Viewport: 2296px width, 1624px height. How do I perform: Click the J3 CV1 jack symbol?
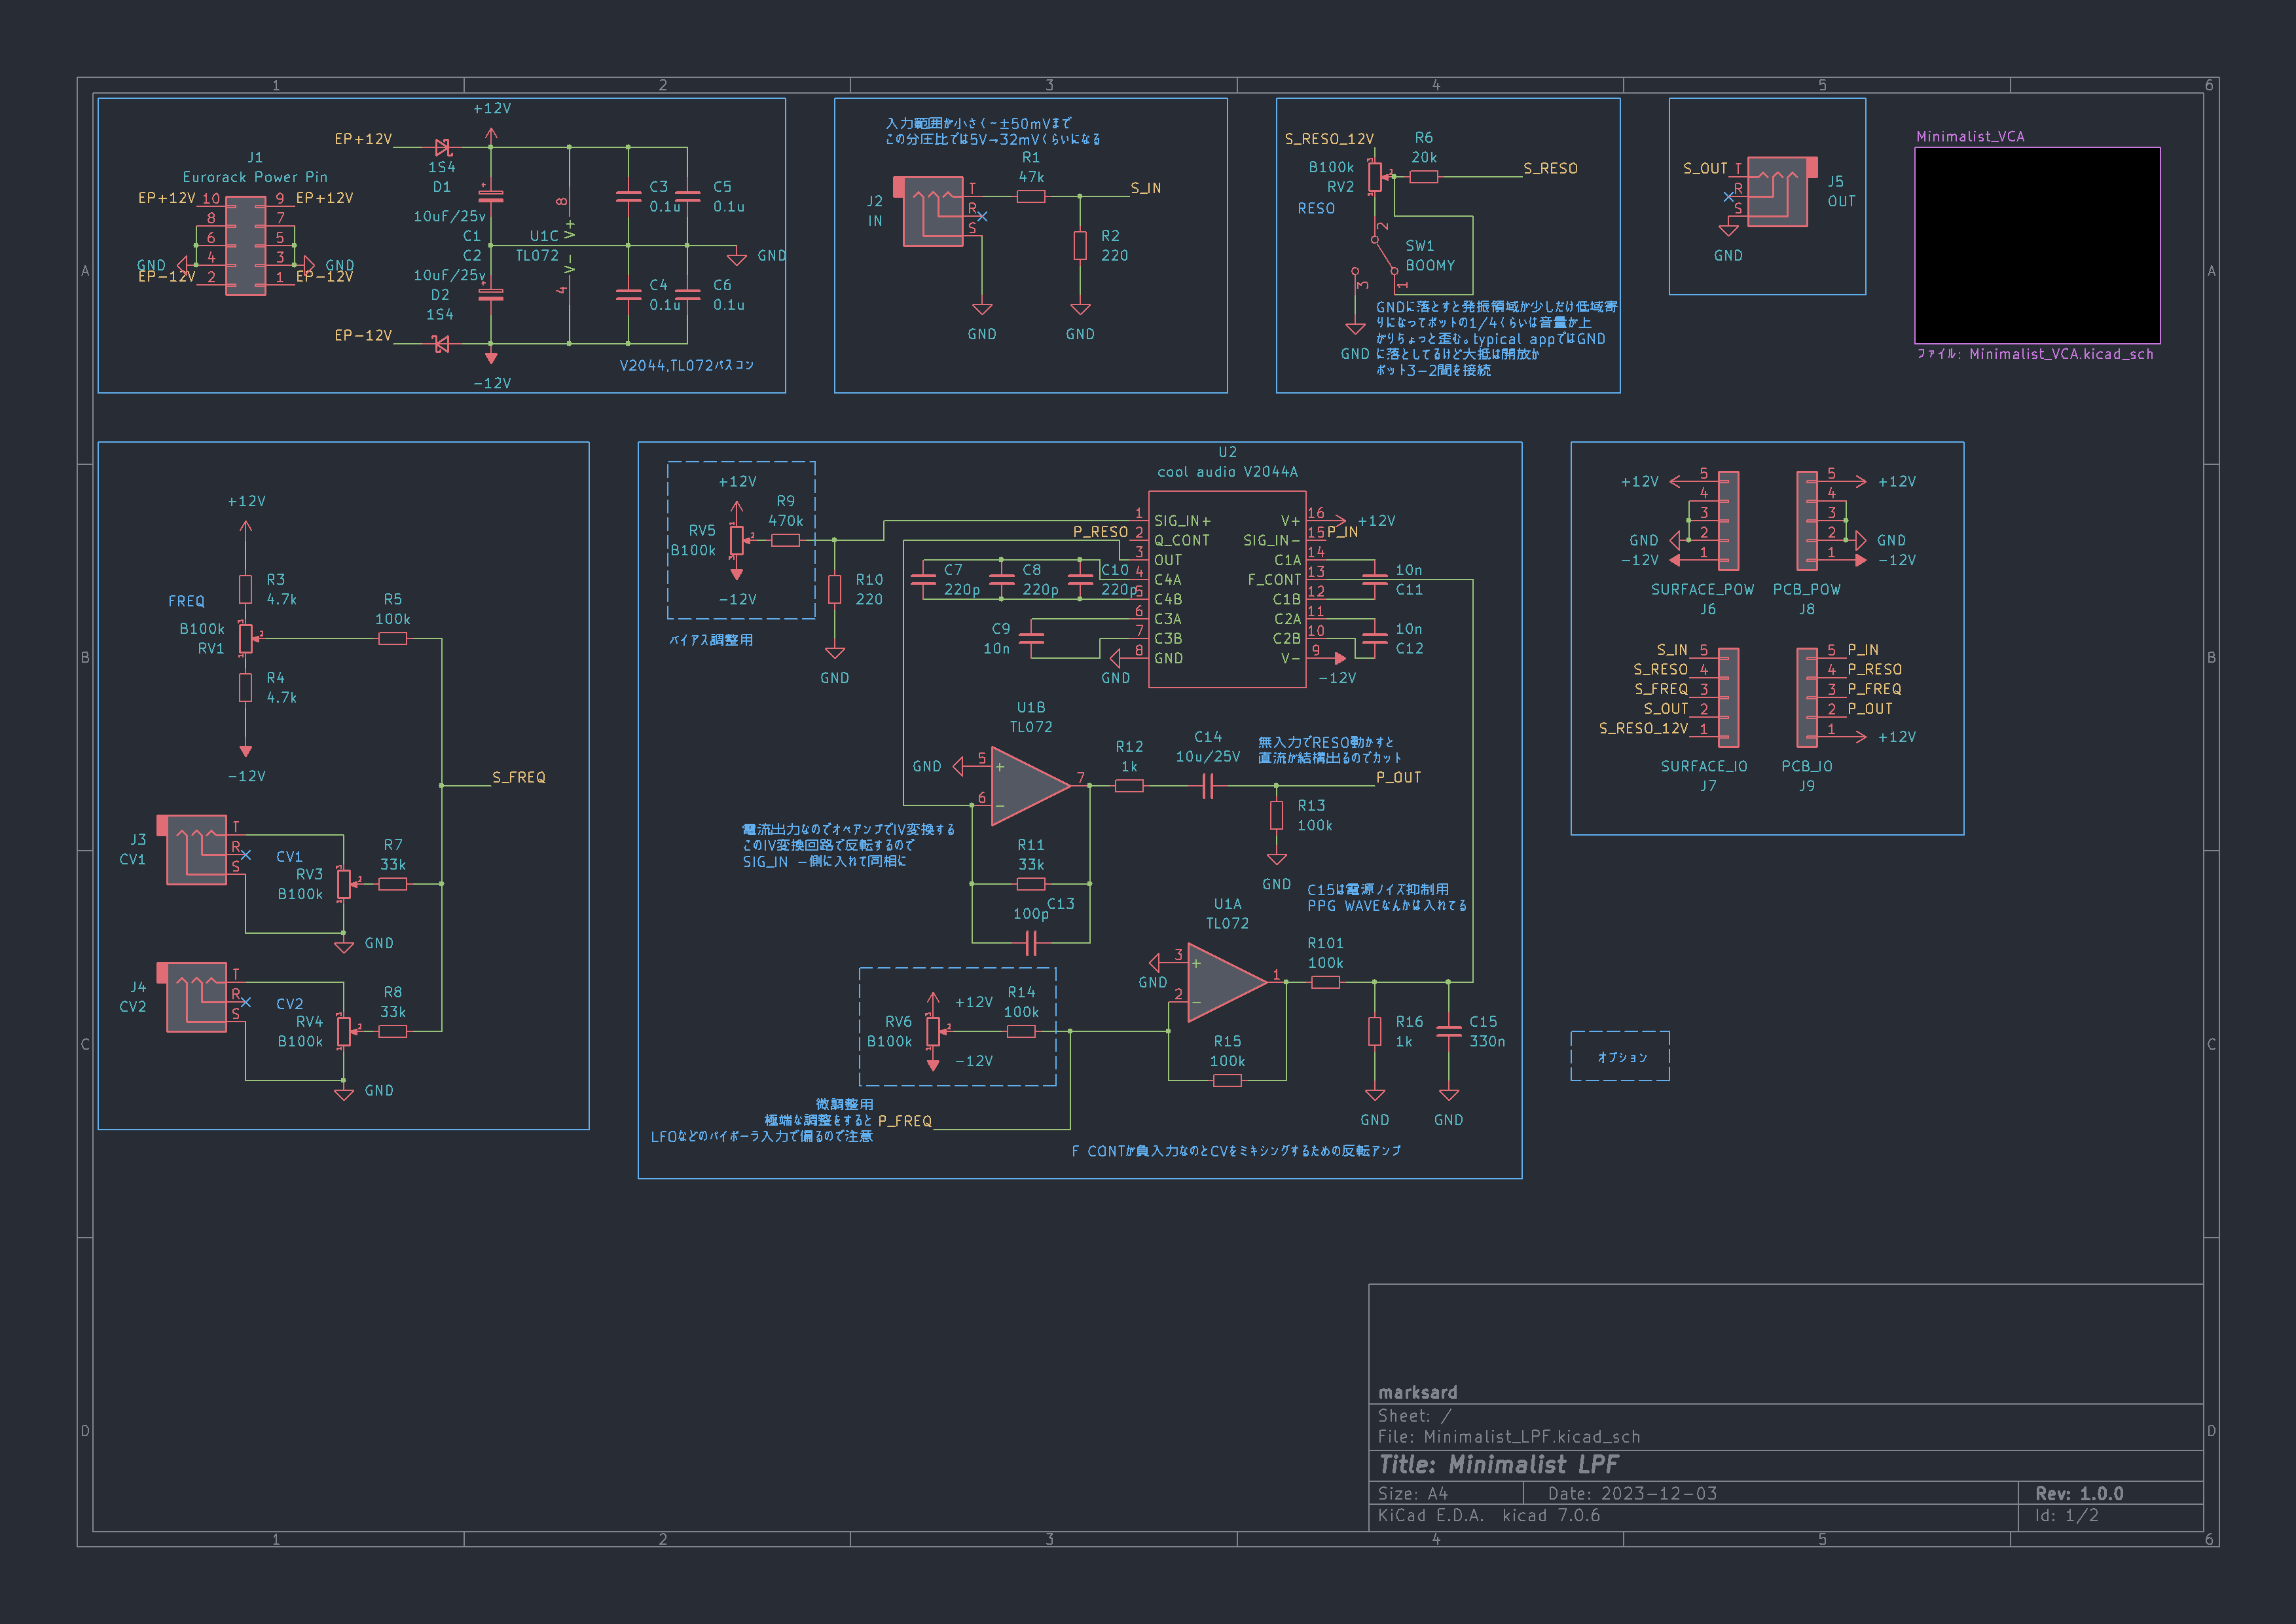(196, 850)
